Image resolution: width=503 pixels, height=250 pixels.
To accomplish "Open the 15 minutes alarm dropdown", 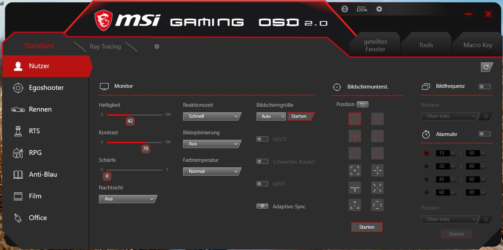I will [x=446, y=153].
